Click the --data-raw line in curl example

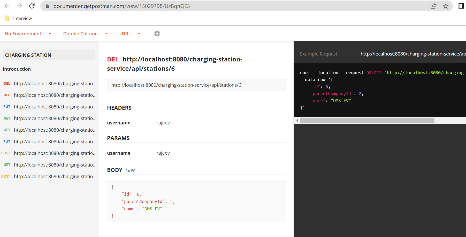pos(316,80)
